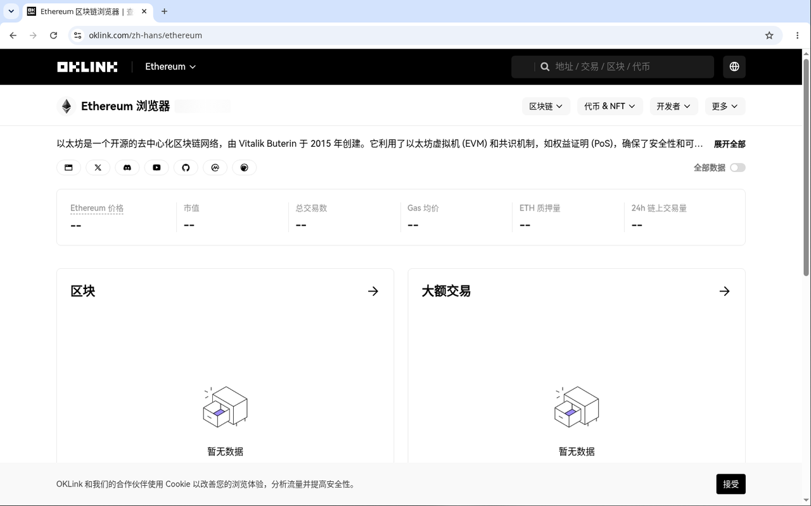The width and height of the screenshot is (811, 506).
Task: Click the globe language selector icon
Action: (x=734, y=66)
